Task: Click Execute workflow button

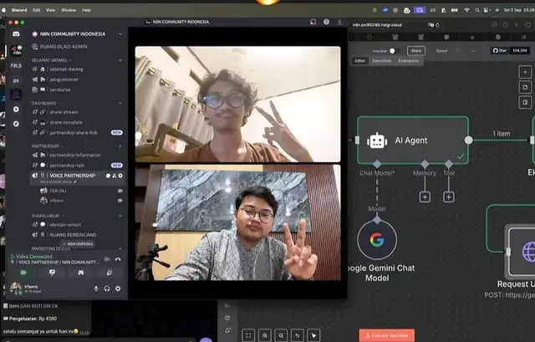Action: point(387,335)
